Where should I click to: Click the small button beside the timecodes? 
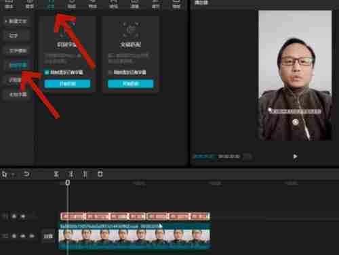pyautogui.click(x=247, y=156)
